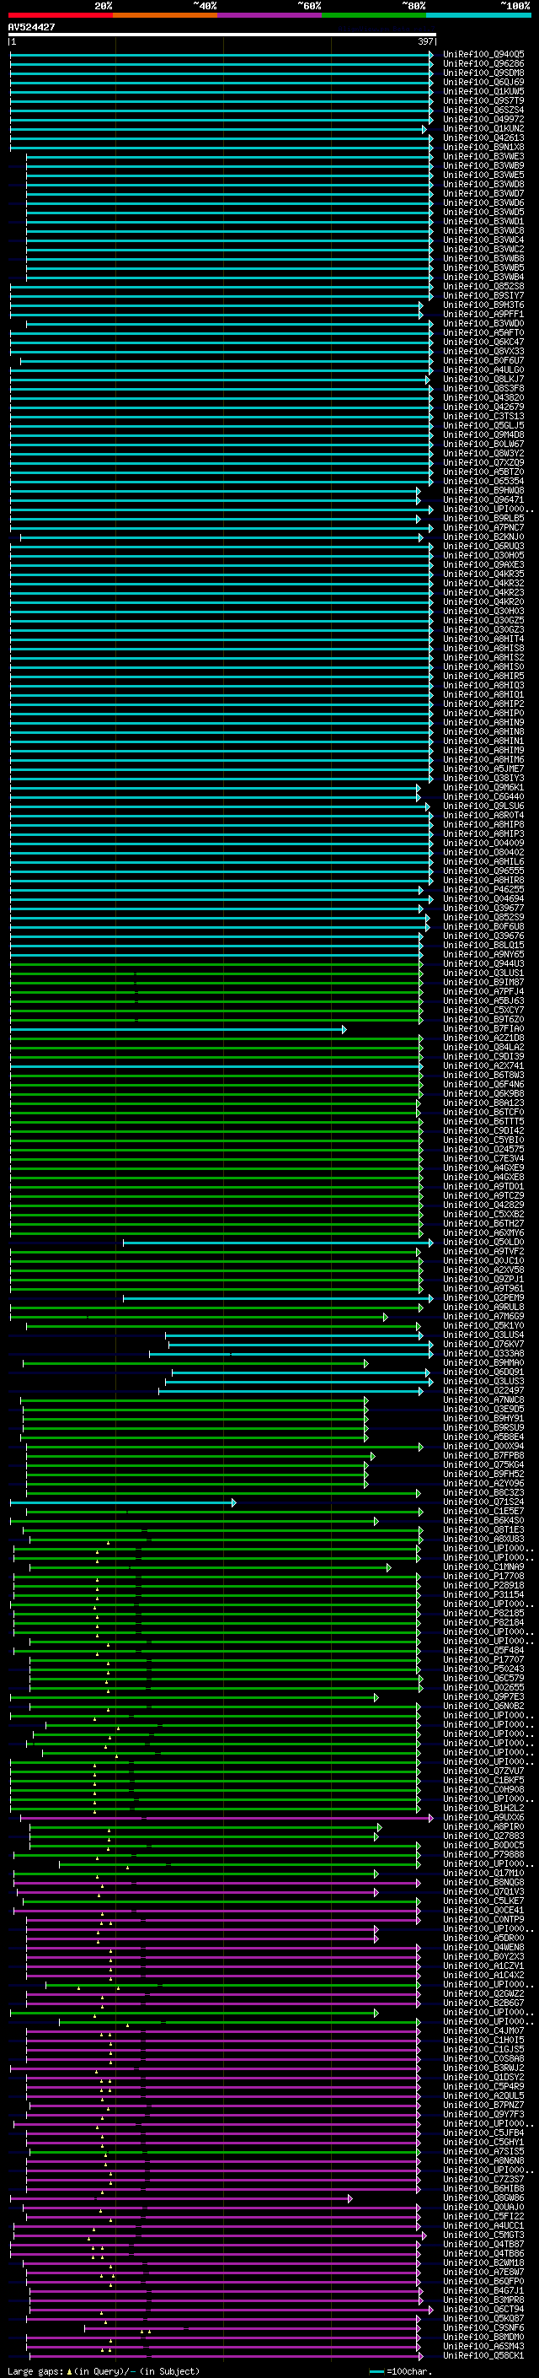Open the UniRef100_Q8LKJ7 entry
This screenshot has width=539, height=2378.
point(483,379)
